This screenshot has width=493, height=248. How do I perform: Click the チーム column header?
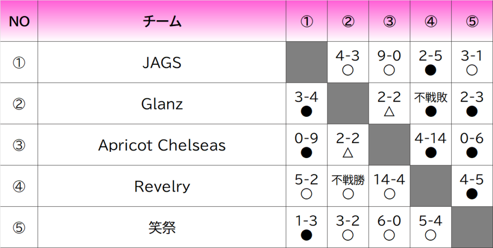(x=162, y=22)
